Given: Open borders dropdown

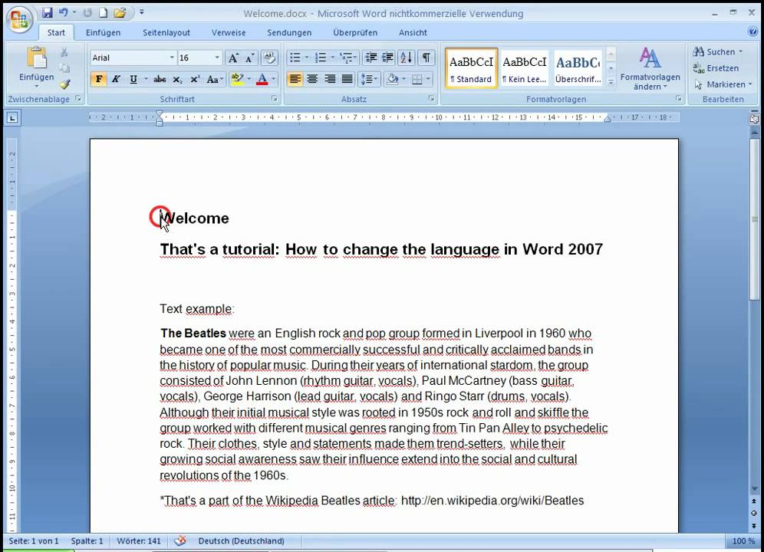Looking at the screenshot, I should click(428, 79).
